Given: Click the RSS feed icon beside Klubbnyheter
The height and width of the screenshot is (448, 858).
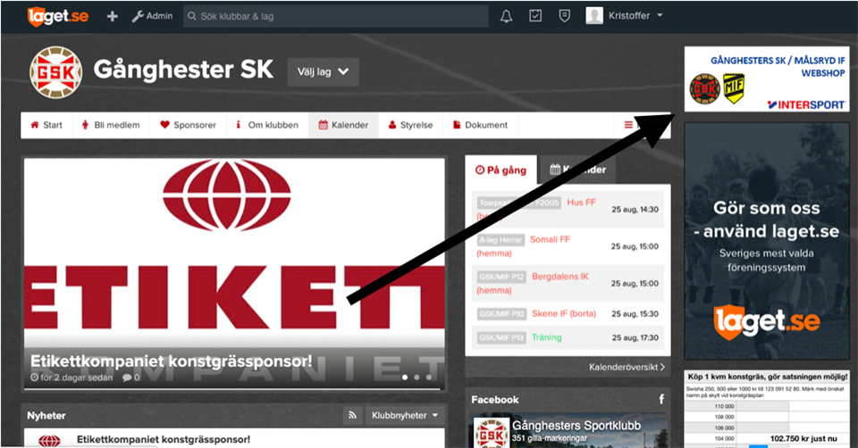Looking at the screenshot, I should pyautogui.click(x=354, y=416).
